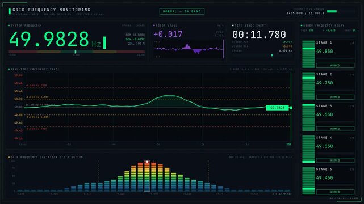Click the window max value 50.290
The height and width of the screenshot is (204, 364).
(287, 46)
